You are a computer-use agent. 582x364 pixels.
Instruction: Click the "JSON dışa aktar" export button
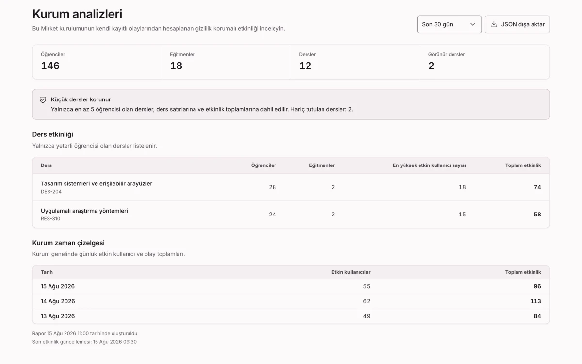coord(517,24)
